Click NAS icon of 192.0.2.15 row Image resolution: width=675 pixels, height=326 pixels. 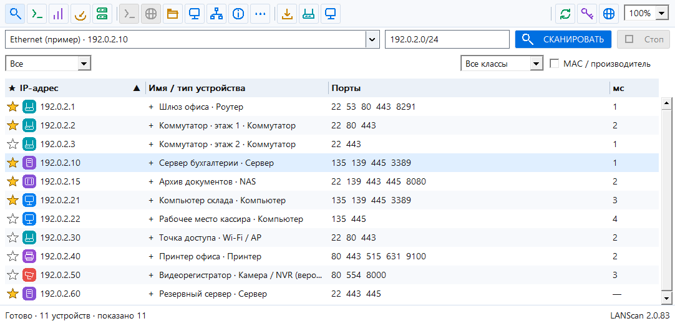[29, 181]
